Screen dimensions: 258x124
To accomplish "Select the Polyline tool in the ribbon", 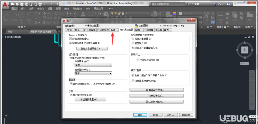I will (x=14, y=16).
